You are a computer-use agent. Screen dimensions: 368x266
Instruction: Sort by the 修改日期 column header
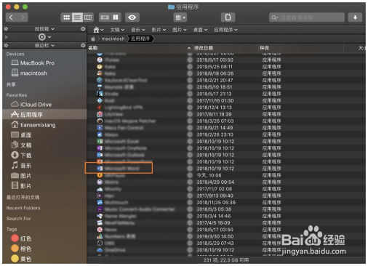(204, 48)
